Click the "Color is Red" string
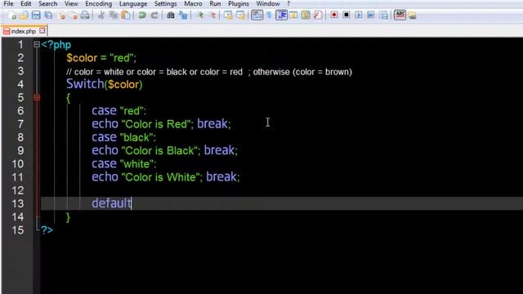The height and width of the screenshot is (294, 523). (x=157, y=124)
